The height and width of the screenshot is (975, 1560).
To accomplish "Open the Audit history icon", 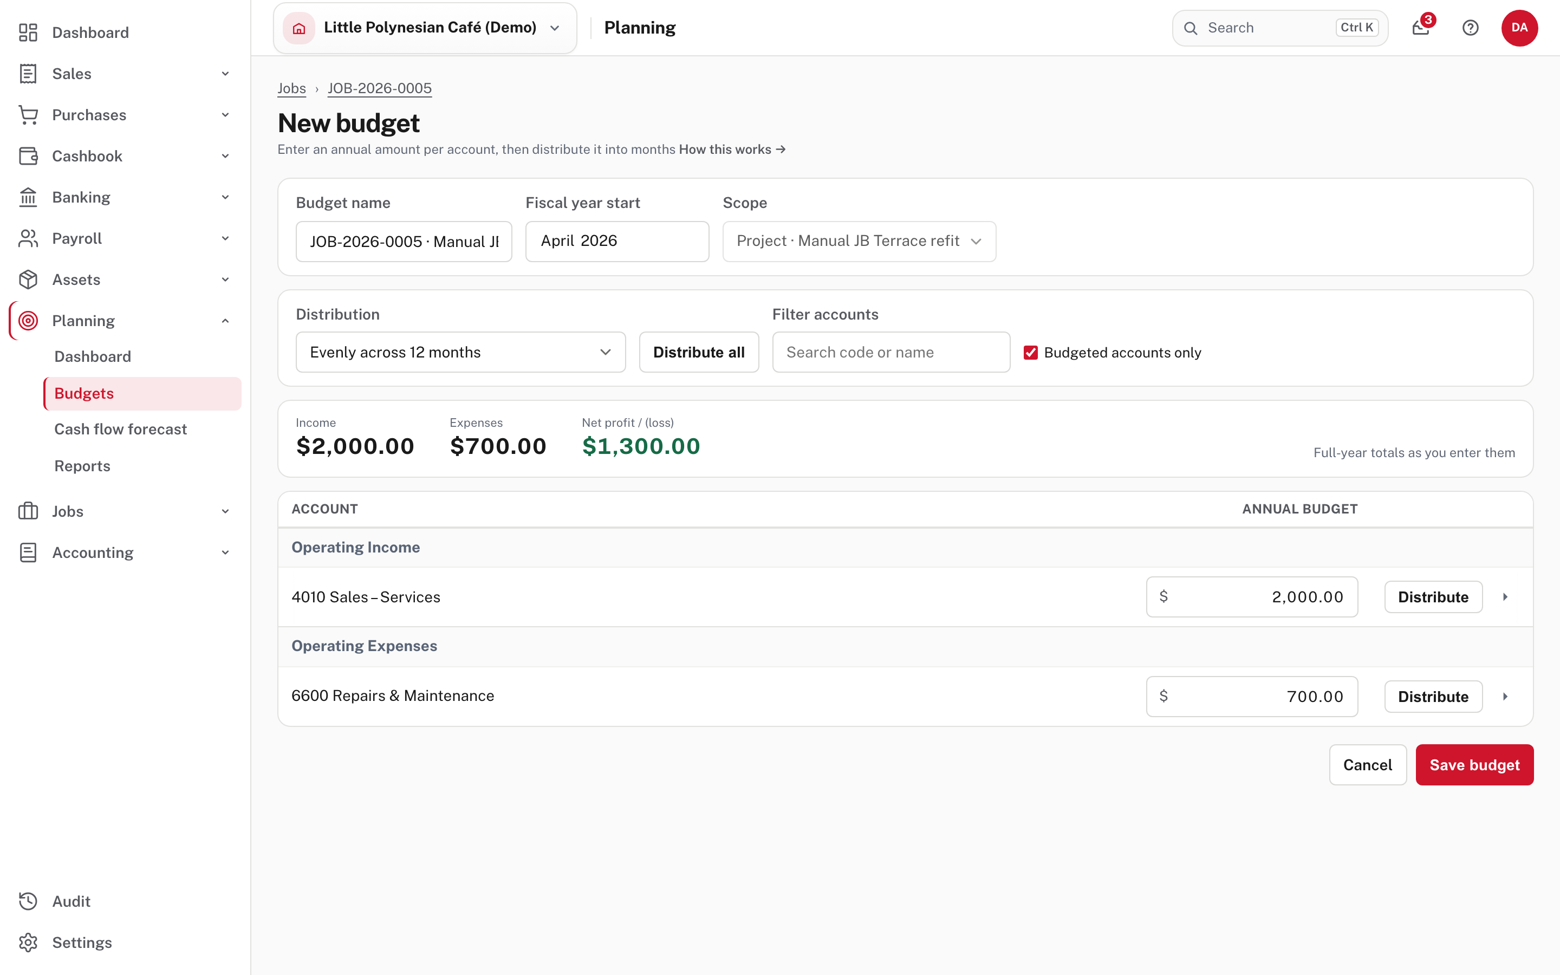I will 28,901.
